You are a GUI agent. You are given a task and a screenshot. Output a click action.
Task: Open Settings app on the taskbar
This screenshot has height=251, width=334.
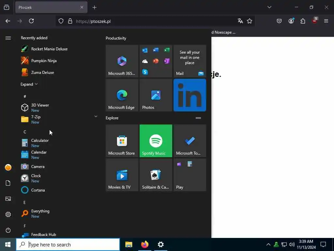point(160,244)
